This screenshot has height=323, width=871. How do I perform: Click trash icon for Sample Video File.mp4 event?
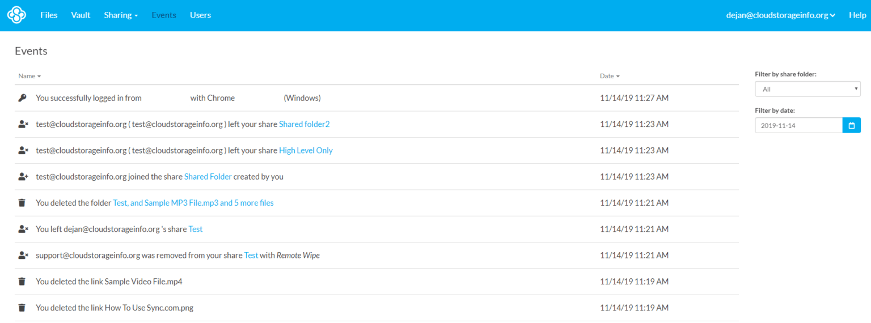[22, 282]
